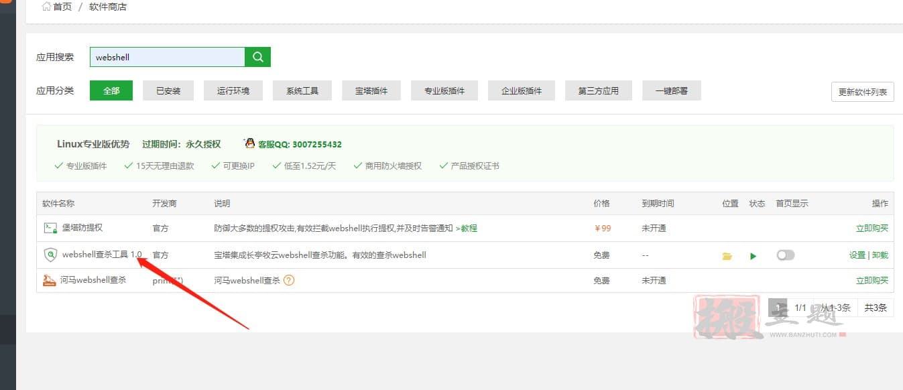Click 立即购买 for 河马webshell查杀
Image resolution: width=903 pixels, height=390 pixels.
tap(872, 280)
